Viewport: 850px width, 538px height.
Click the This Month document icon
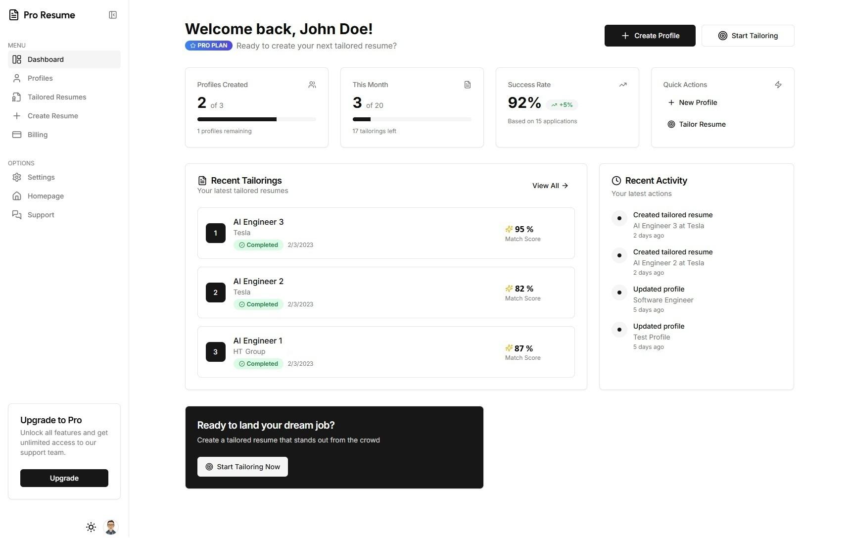467,85
